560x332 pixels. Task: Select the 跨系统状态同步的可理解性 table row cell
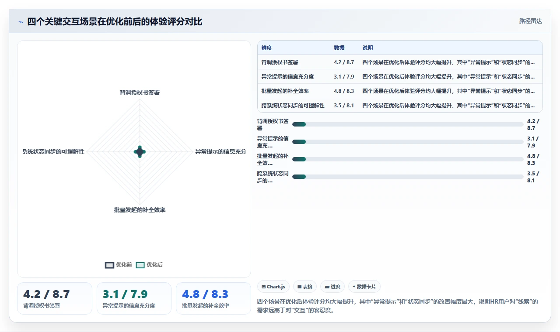pyautogui.click(x=293, y=106)
